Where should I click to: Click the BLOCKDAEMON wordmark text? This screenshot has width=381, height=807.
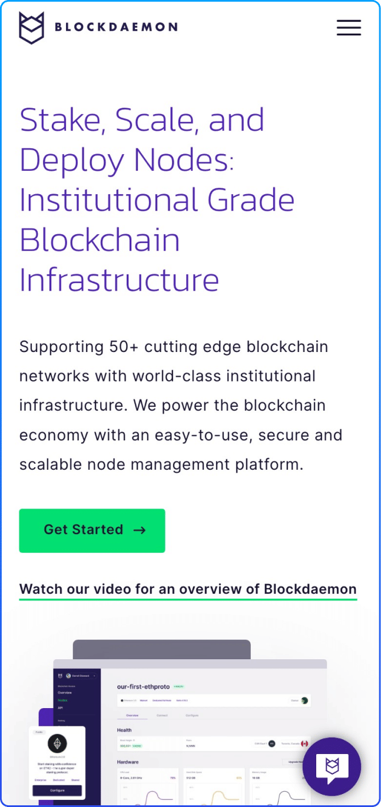tap(116, 27)
